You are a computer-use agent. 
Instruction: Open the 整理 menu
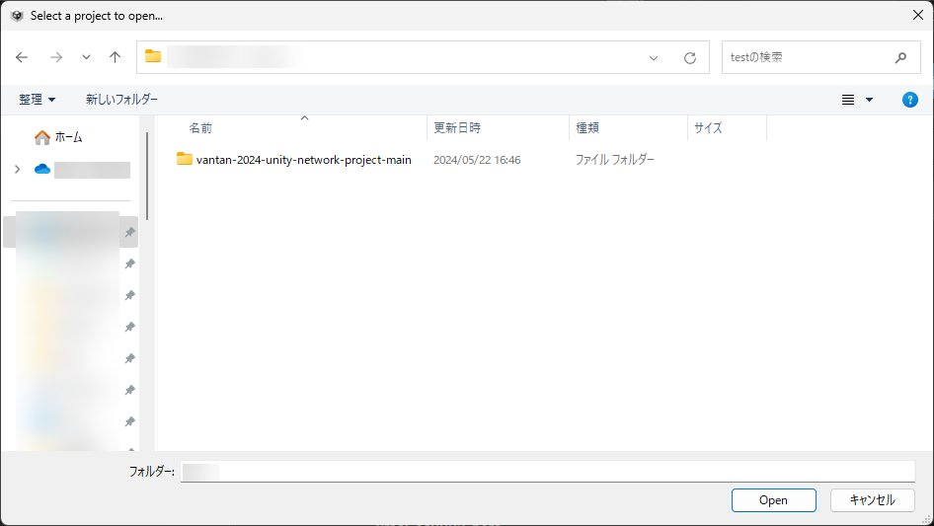37,100
